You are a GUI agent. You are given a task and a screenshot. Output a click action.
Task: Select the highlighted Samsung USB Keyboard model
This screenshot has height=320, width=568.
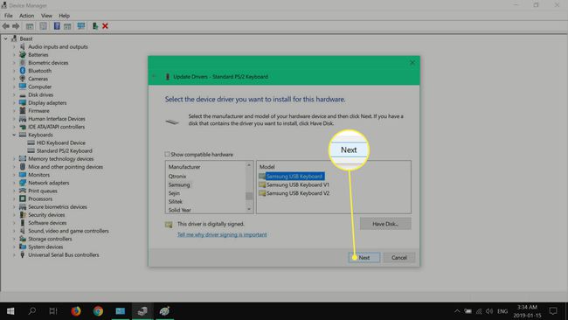[x=294, y=176]
